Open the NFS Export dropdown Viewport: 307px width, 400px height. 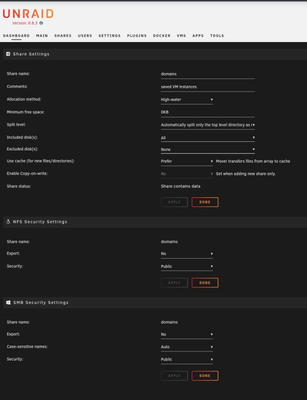(x=187, y=253)
